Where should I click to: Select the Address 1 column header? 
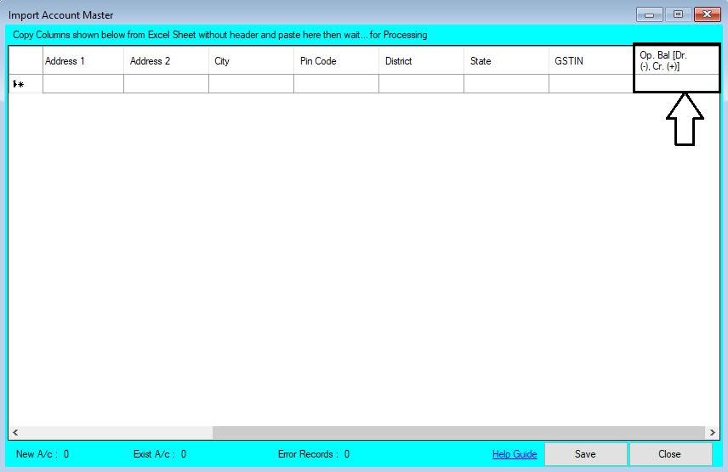coord(83,61)
